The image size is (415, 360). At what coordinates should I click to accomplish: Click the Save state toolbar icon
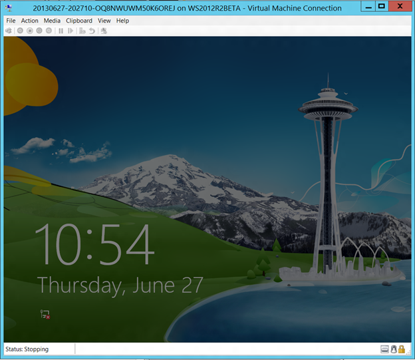coord(49,31)
